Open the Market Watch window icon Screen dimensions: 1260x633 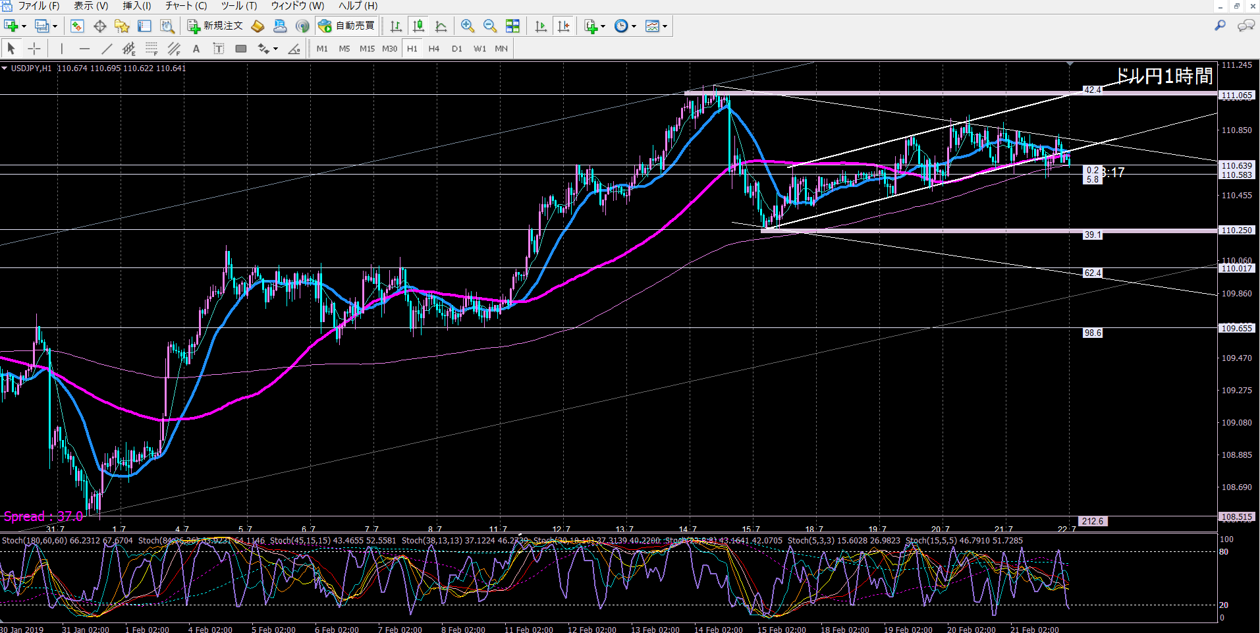[x=78, y=26]
